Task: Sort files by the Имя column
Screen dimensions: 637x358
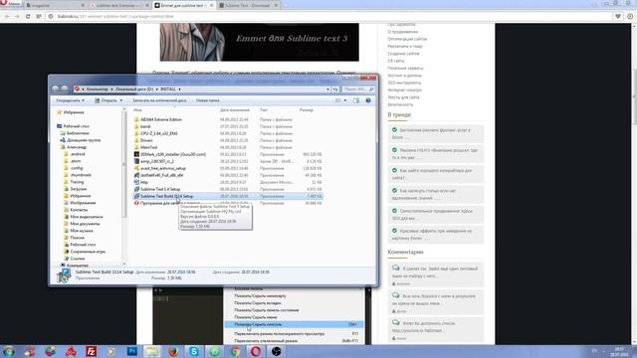Action: 137,110
